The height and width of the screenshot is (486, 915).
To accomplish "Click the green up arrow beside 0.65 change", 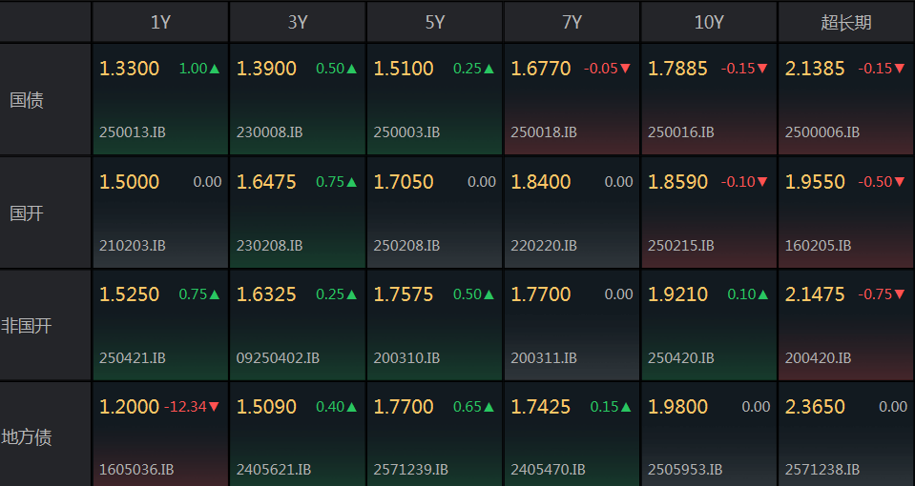I will [489, 407].
